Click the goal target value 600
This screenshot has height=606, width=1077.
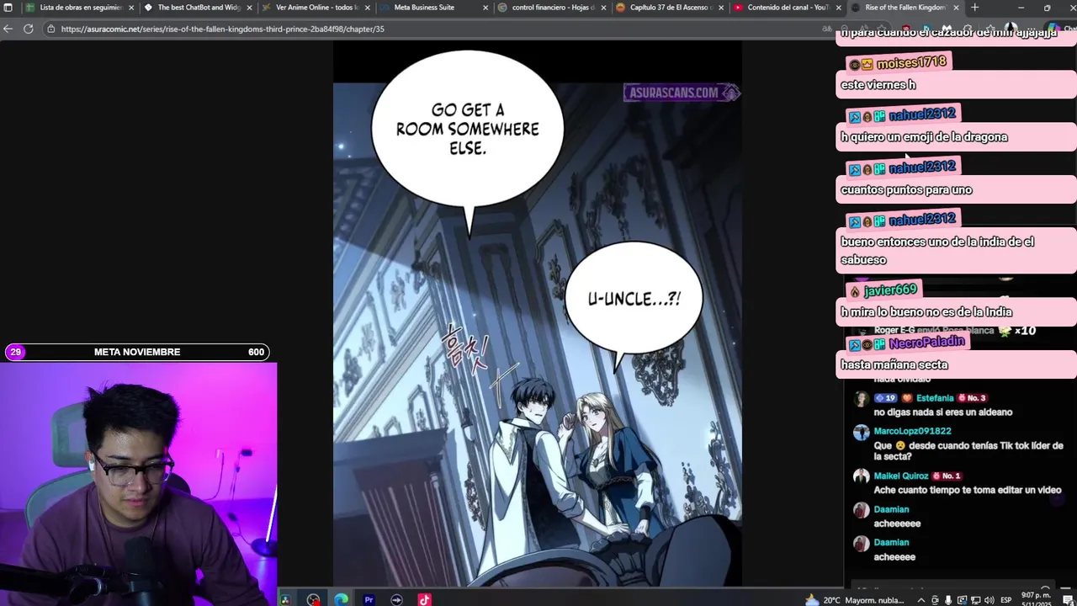pyautogui.click(x=256, y=352)
